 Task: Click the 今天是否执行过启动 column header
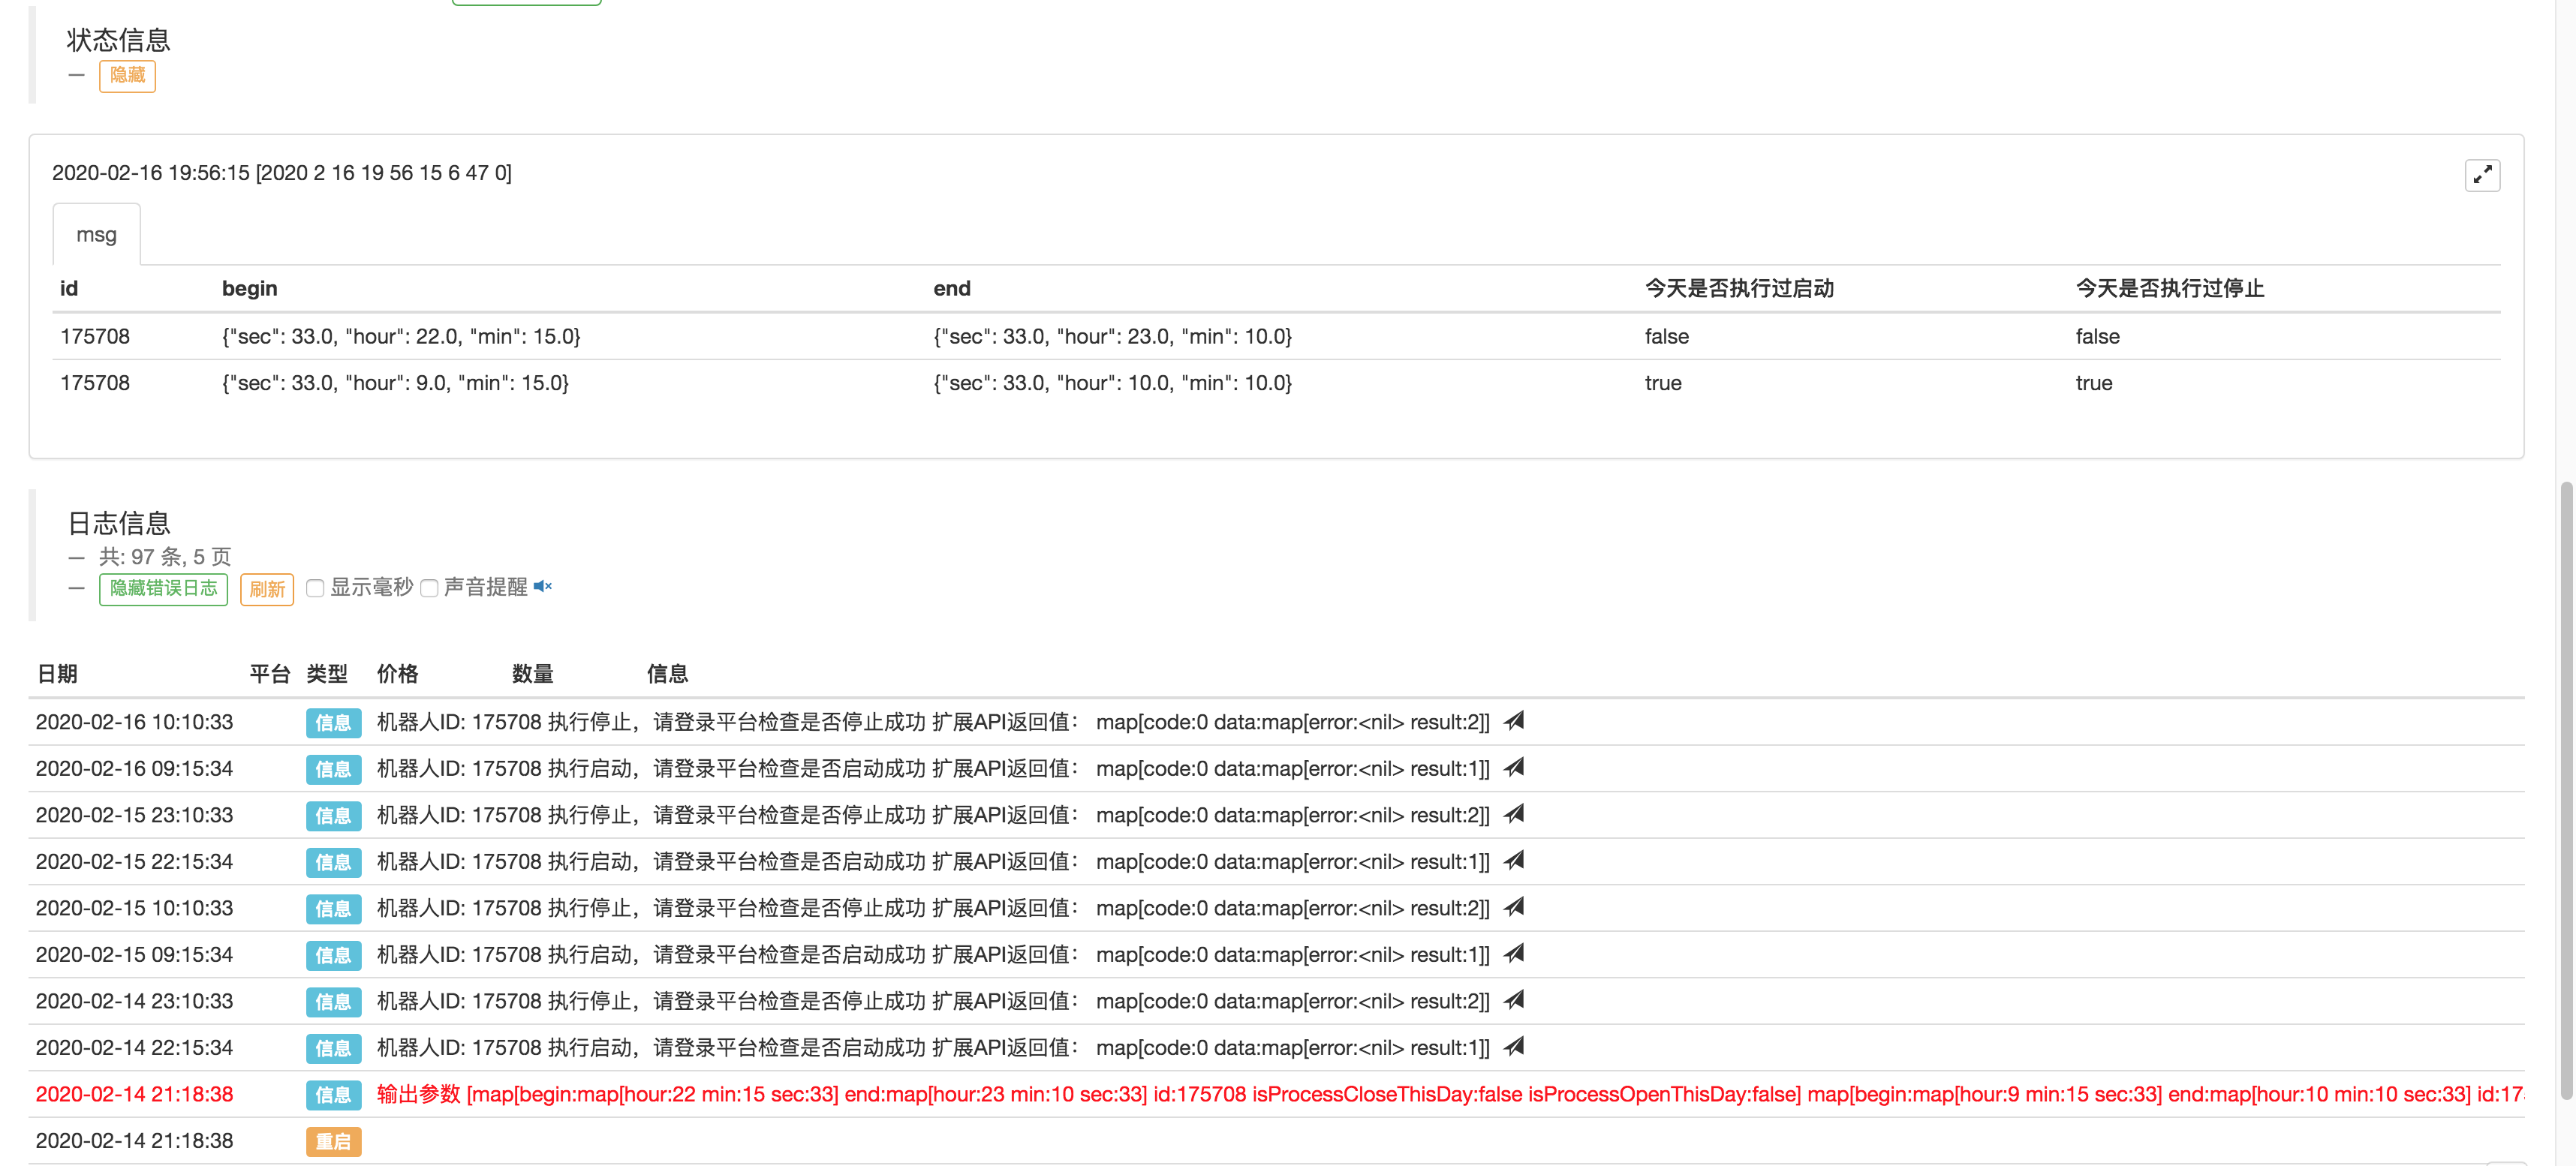1738,289
